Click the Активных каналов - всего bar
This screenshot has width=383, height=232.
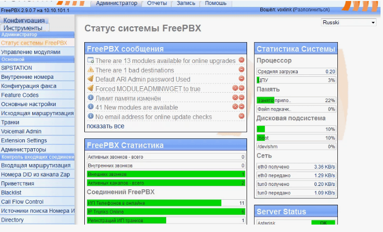pos(166,183)
